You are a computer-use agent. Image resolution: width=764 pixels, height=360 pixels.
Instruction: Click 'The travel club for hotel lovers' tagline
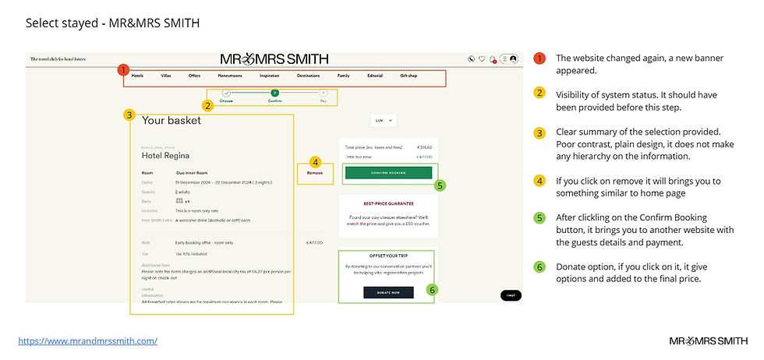pos(58,59)
